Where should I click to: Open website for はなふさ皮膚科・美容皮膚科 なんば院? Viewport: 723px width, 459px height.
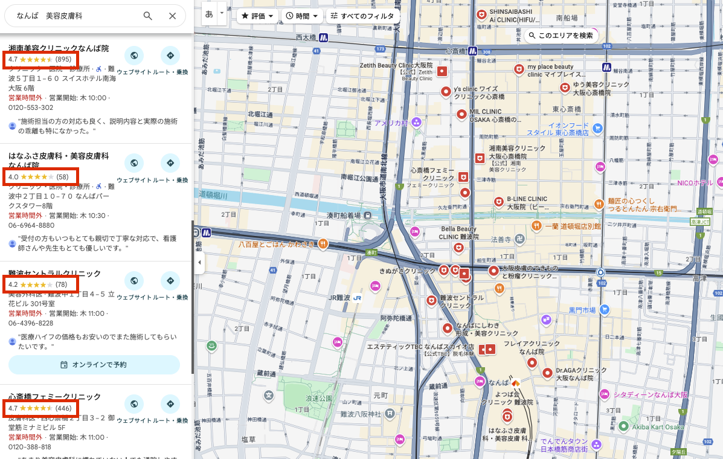(x=134, y=163)
